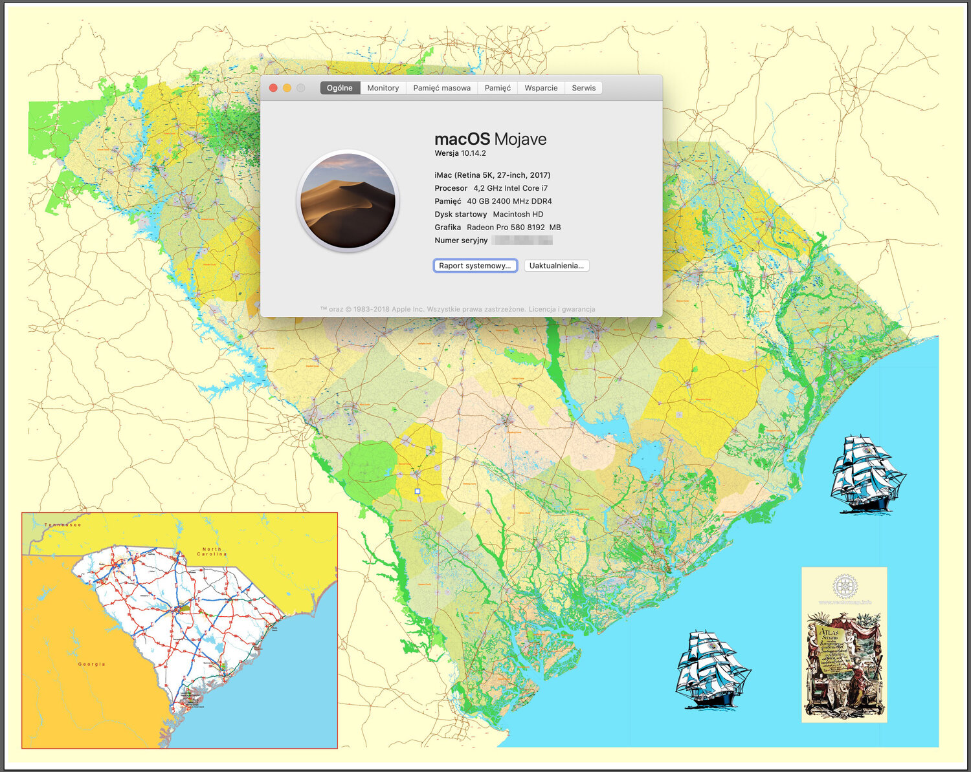Image resolution: width=971 pixels, height=772 pixels.
Task: Click the Uaktualnienia... button
Action: (x=557, y=266)
